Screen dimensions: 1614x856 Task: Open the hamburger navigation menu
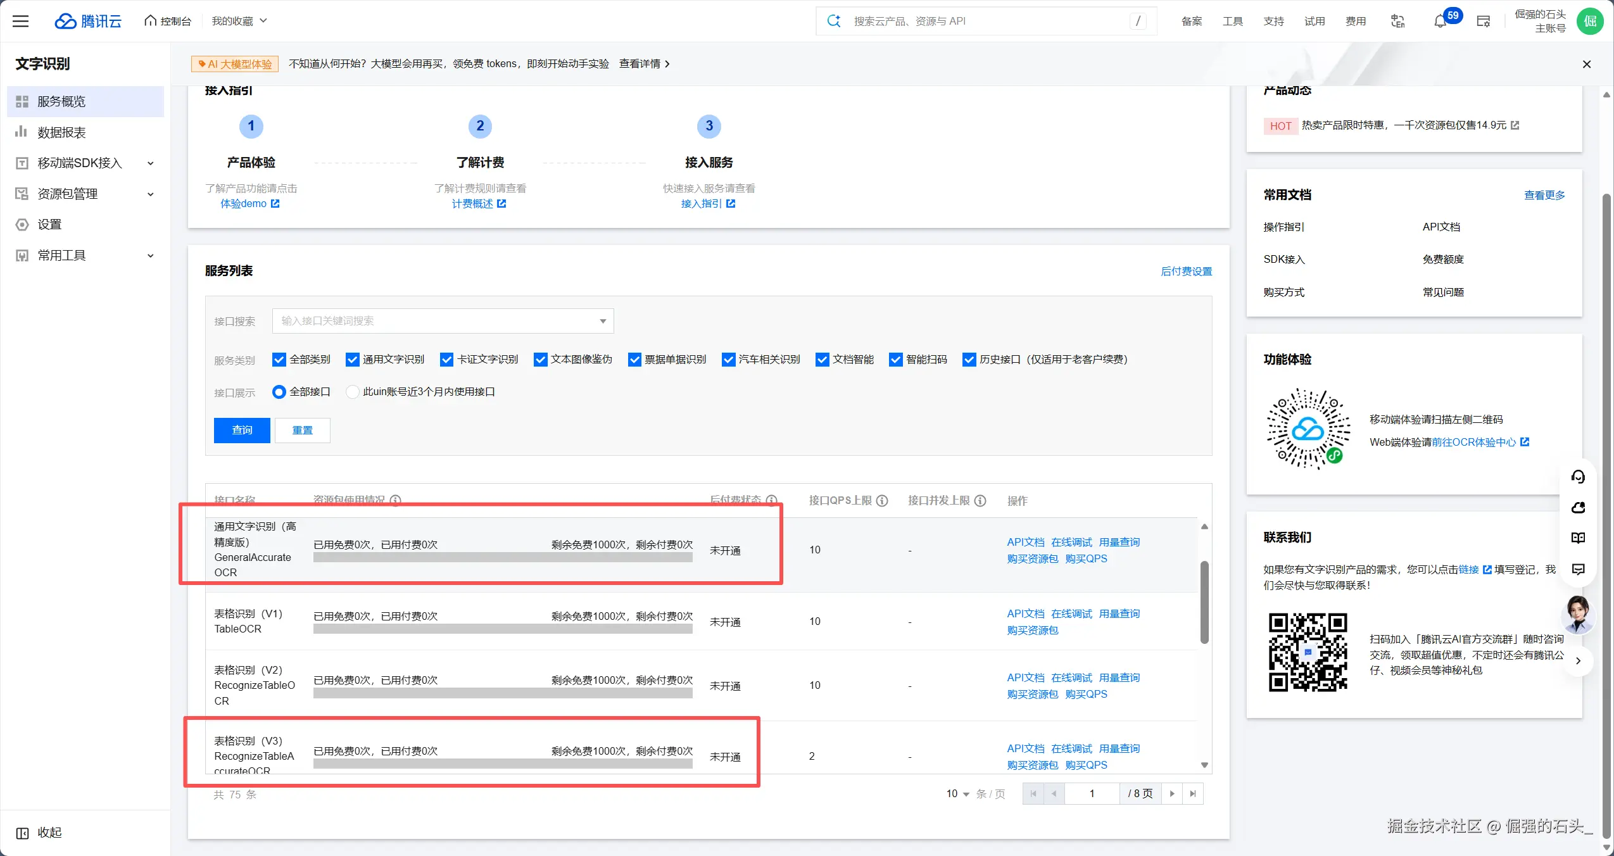[x=21, y=21]
